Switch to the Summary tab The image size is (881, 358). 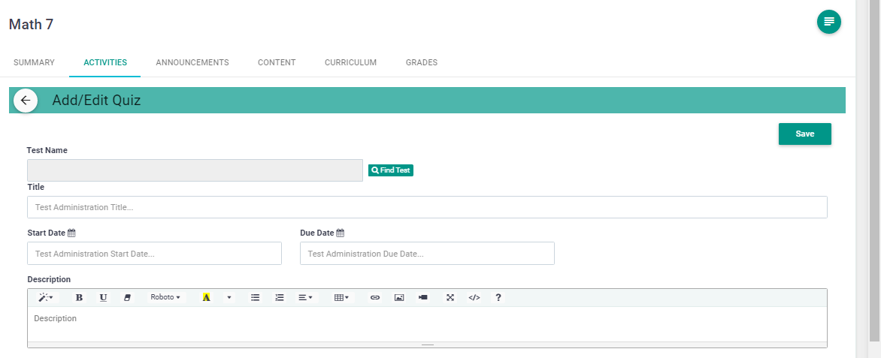tap(34, 62)
